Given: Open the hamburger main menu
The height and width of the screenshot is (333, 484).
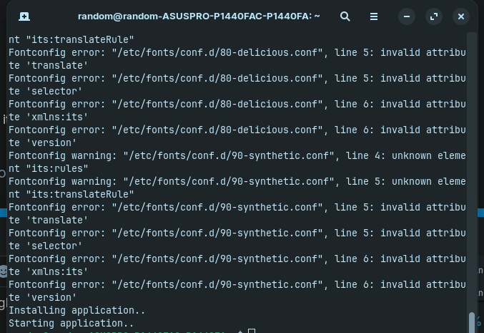Looking at the screenshot, I should 374,16.
